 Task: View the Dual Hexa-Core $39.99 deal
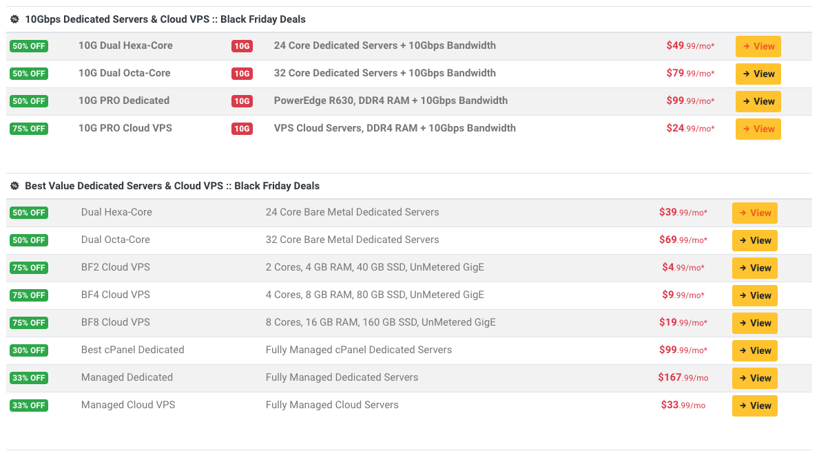(755, 213)
